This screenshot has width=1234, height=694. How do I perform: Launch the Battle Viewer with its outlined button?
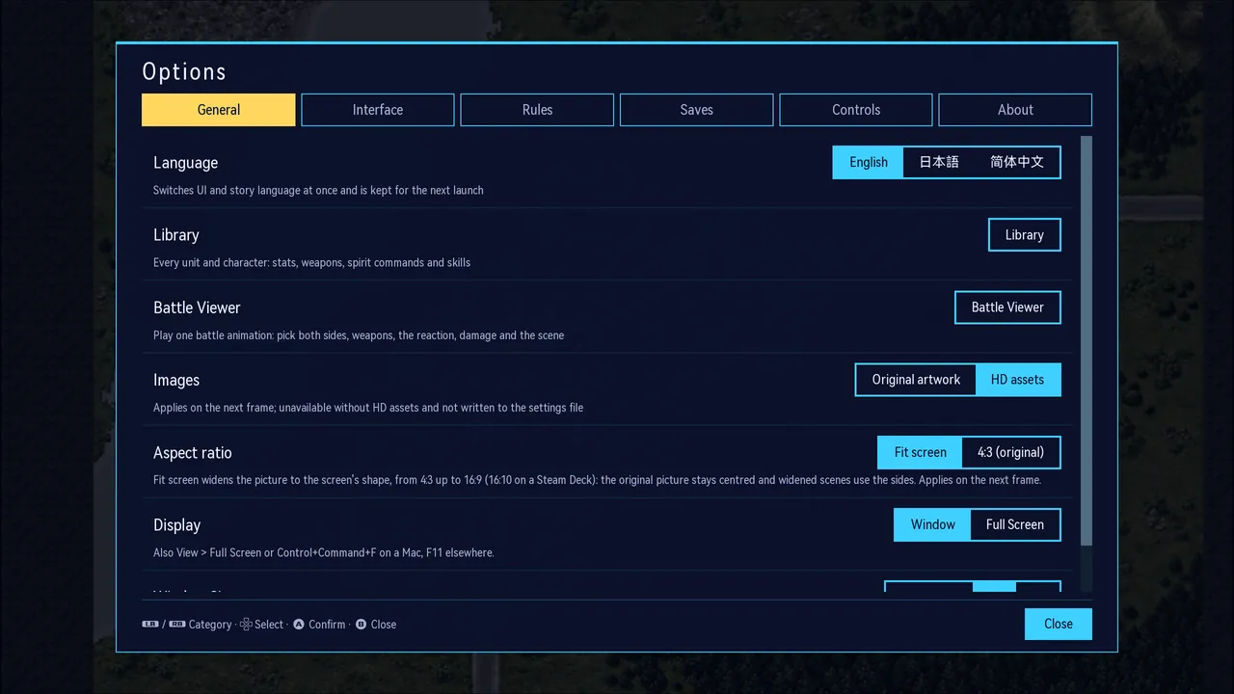click(1007, 307)
